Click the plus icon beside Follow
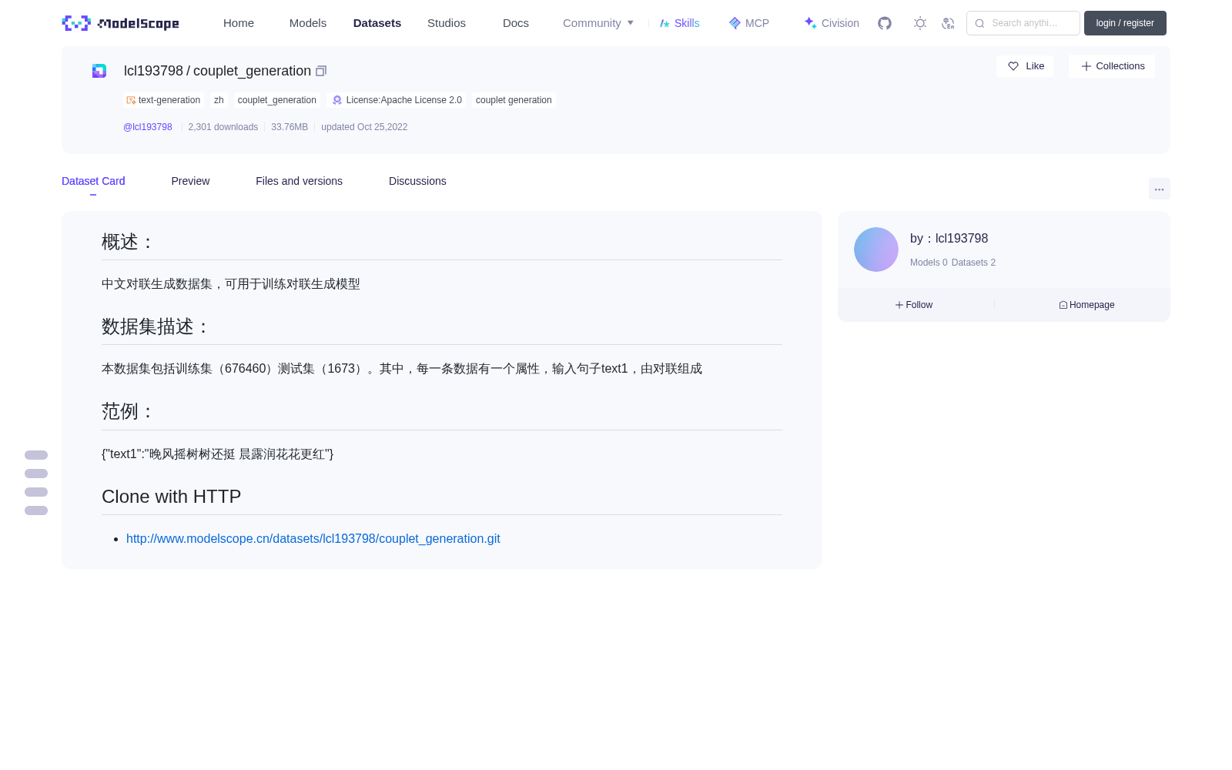The width and height of the screenshot is (1232, 770). tap(899, 305)
